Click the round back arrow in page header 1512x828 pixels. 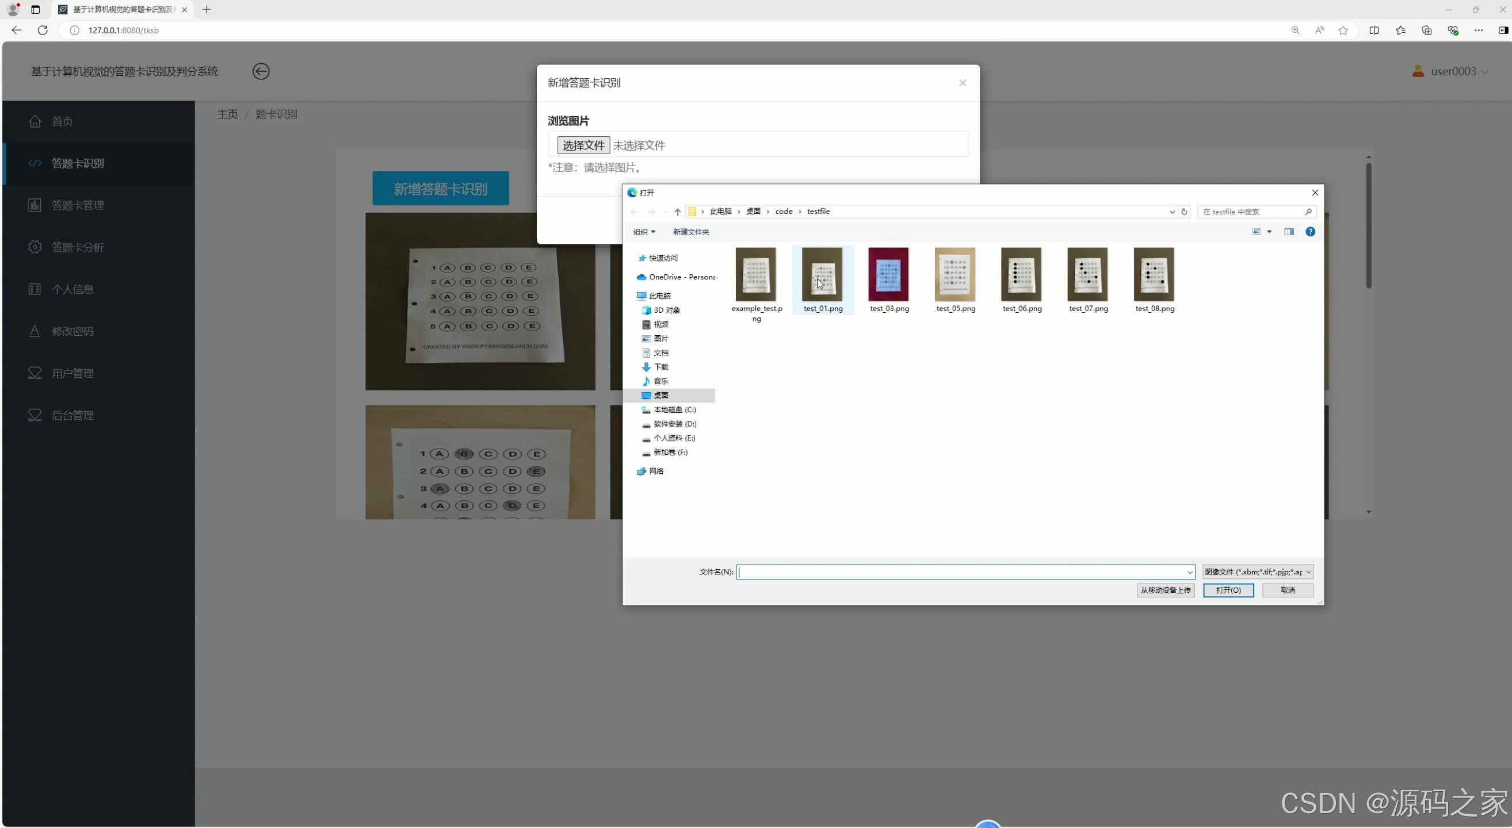pos(261,71)
